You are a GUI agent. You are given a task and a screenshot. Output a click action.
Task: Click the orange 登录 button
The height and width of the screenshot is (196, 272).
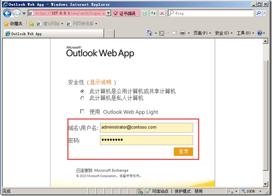183,152
